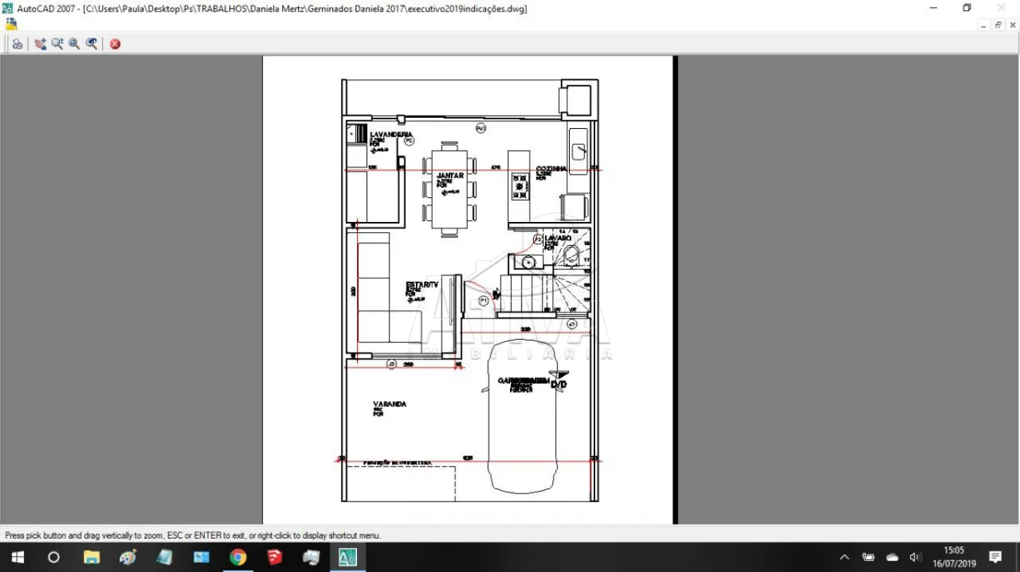Click the Plot printer icon in preview toolbar
This screenshot has height=572, width=1020.
tap(17, 44)
